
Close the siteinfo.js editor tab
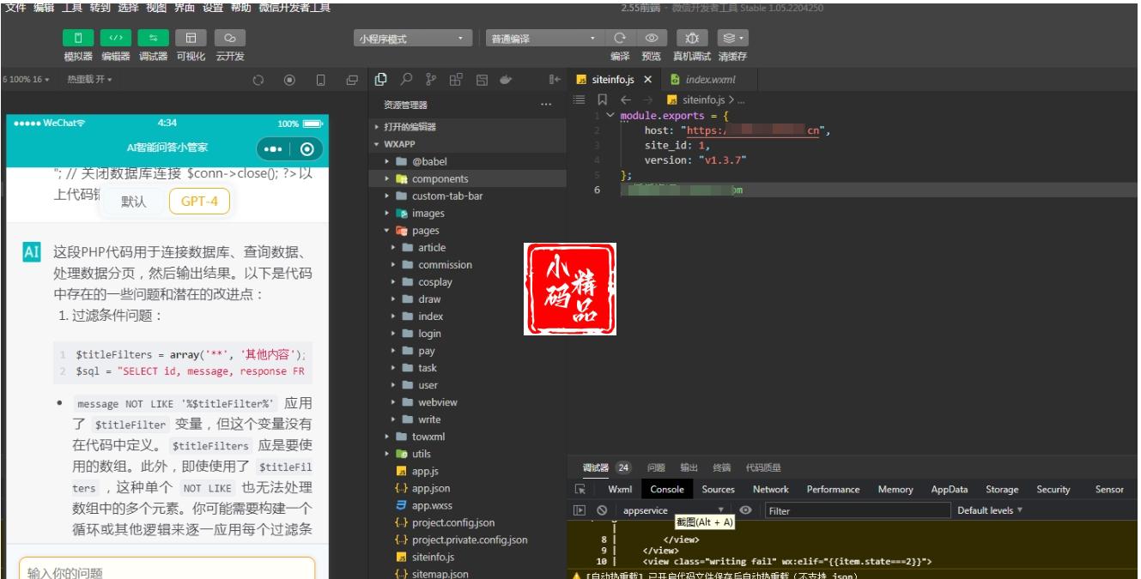647,79
